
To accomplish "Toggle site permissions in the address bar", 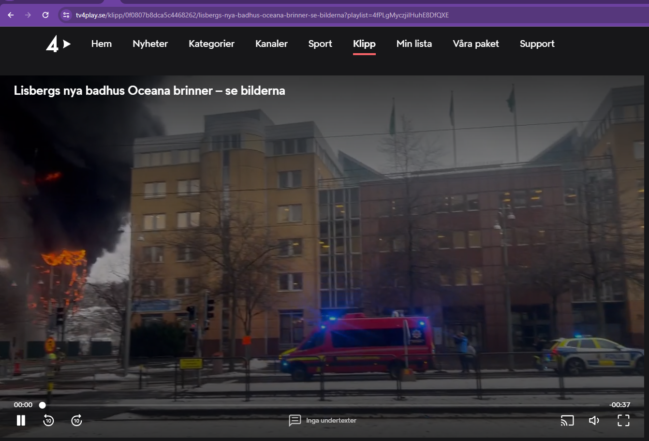I will (x=66, y=15).
